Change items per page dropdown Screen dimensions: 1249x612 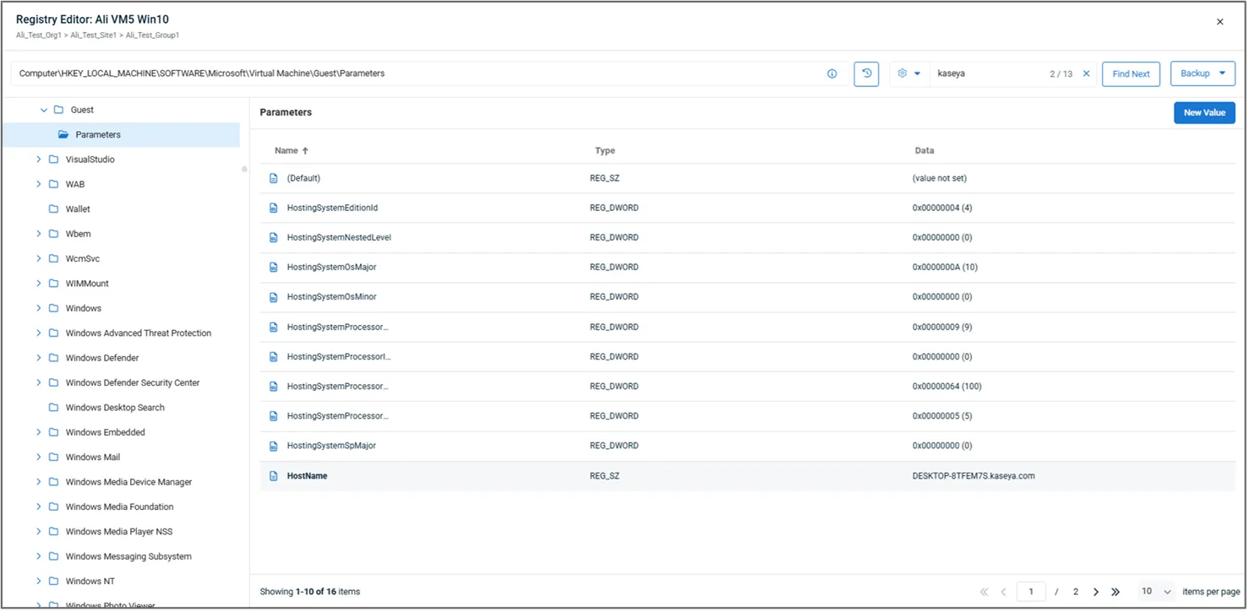(1155, 592)
